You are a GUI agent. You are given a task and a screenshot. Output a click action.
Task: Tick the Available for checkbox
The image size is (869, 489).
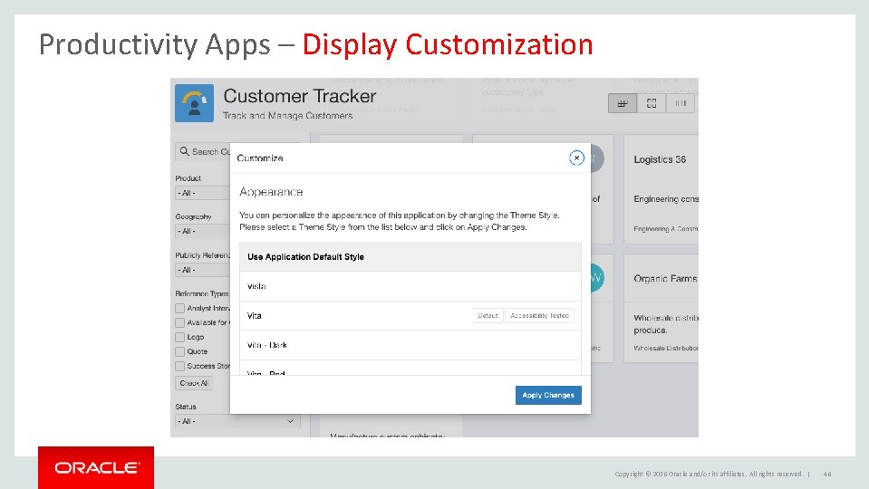click(x=179, y=322)
